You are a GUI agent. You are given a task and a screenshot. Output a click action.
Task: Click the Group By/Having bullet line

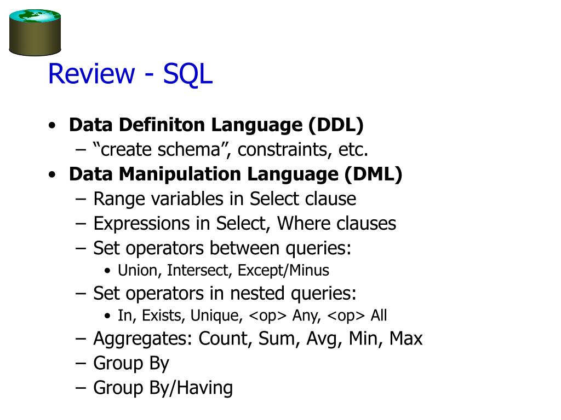(x=163, y=388)
